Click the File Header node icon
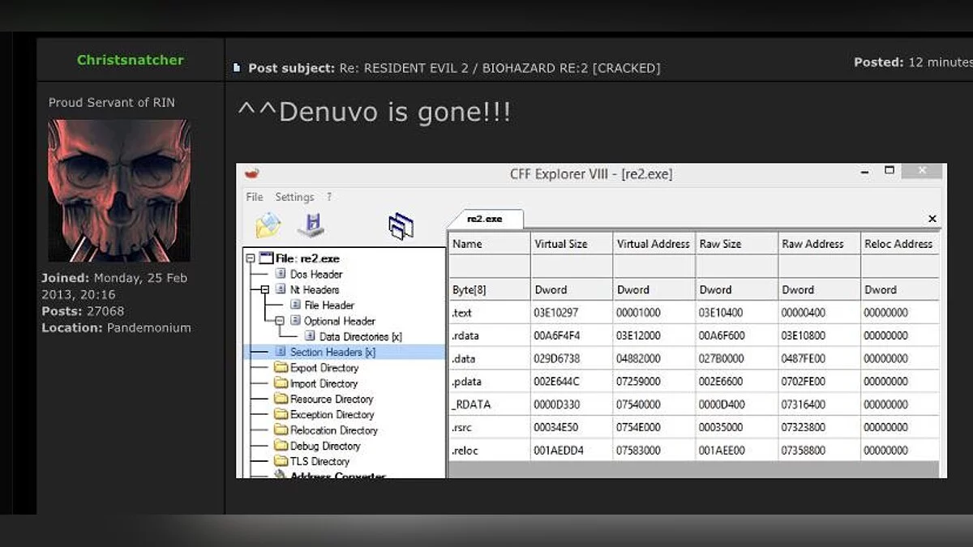973x547 pixels. pyautogui.click(x=295, y=305)
